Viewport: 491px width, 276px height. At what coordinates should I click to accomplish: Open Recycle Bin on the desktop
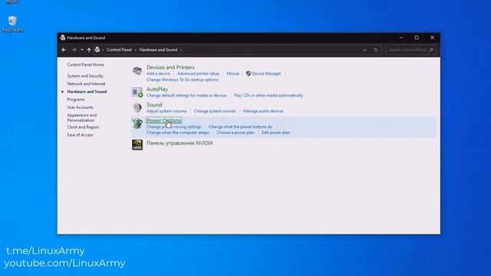tap(12, 24)
